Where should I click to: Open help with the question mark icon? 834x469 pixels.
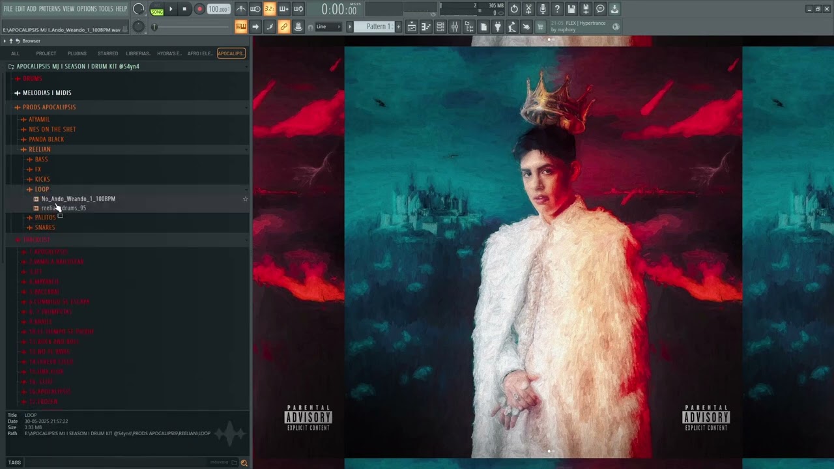point(557,9)
